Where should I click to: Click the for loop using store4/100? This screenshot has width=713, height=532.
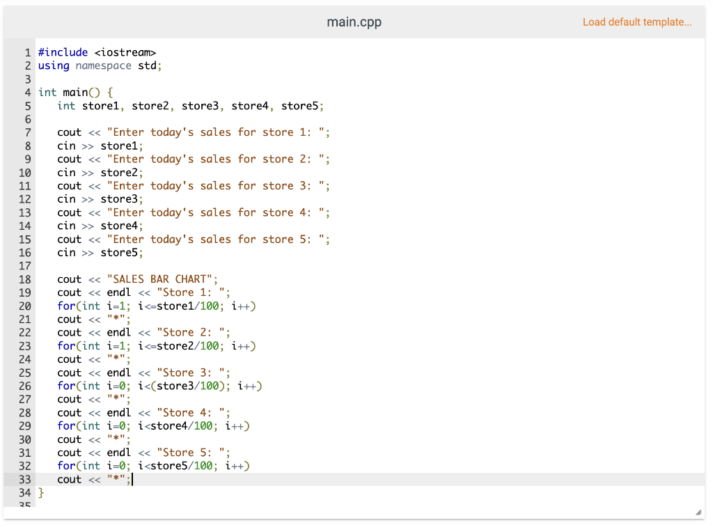tap(154, 426)
